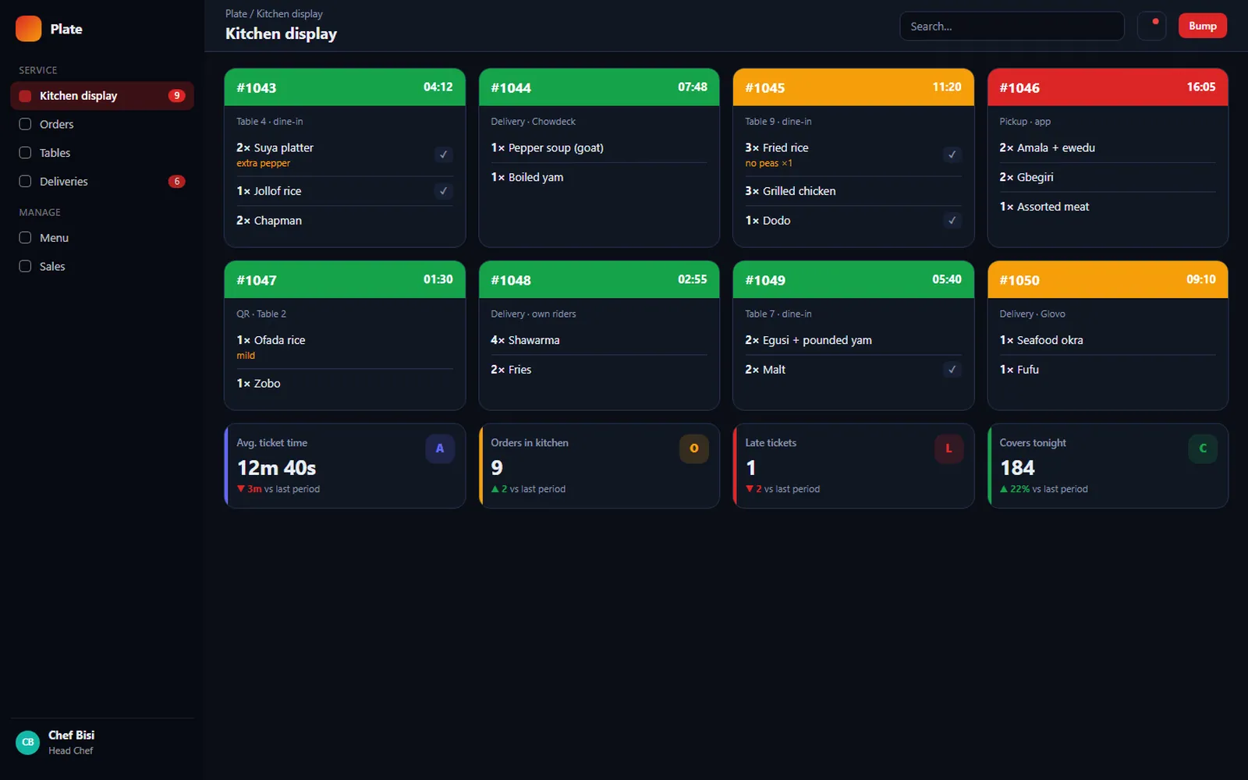
Task: Open notifications icon with red dot
Action: [x=1151, y=26]
